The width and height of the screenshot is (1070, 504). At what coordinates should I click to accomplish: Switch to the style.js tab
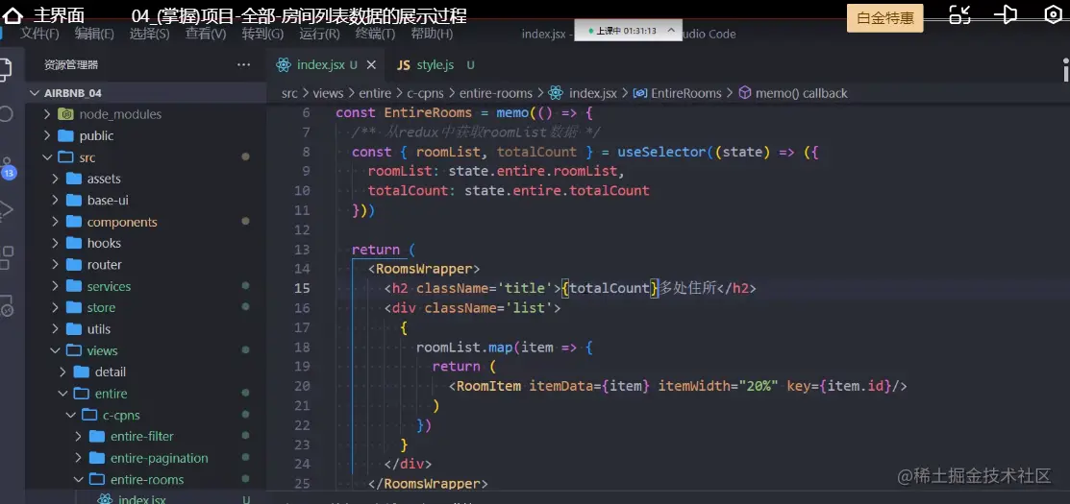click(x=435, y=64)
